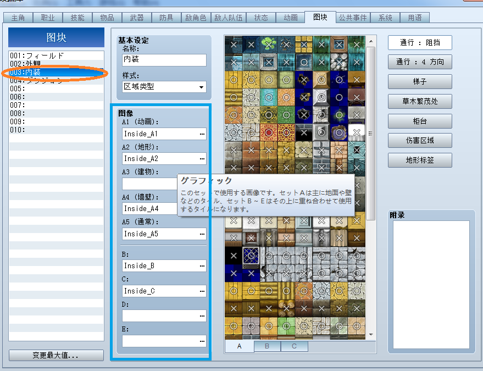Click the ellipsis button next to Inside_B
The width and height of the screenshot is (483, 371).
[202, 266]
